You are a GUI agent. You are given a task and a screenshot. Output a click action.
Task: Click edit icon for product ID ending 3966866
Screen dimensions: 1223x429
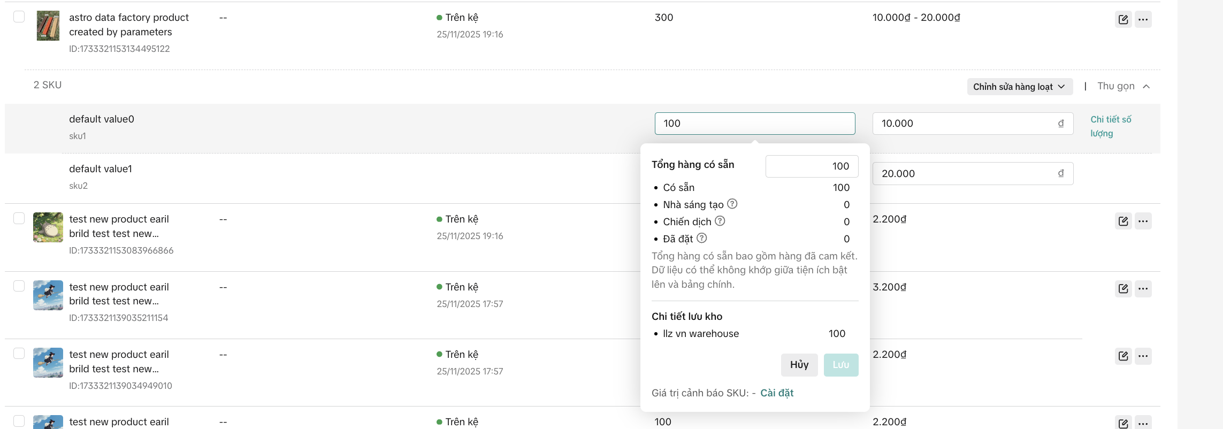(1123, 221)
